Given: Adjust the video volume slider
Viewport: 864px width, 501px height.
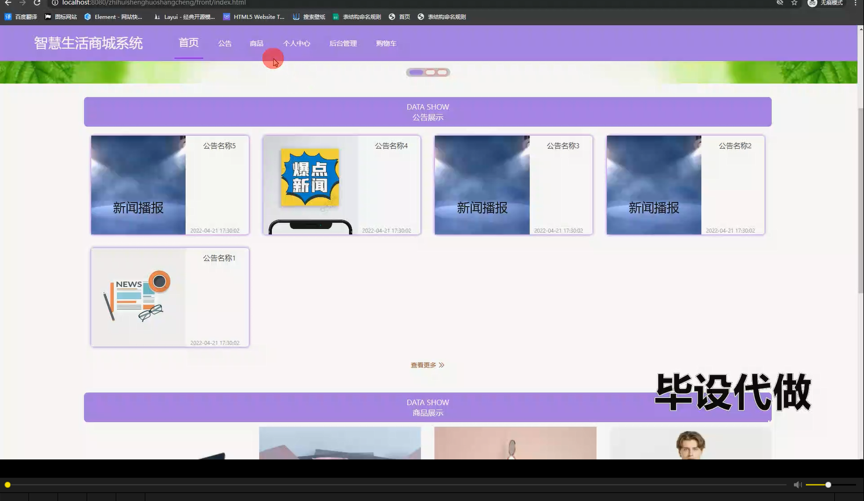Looking at the screenshot, I should point(830,484).
